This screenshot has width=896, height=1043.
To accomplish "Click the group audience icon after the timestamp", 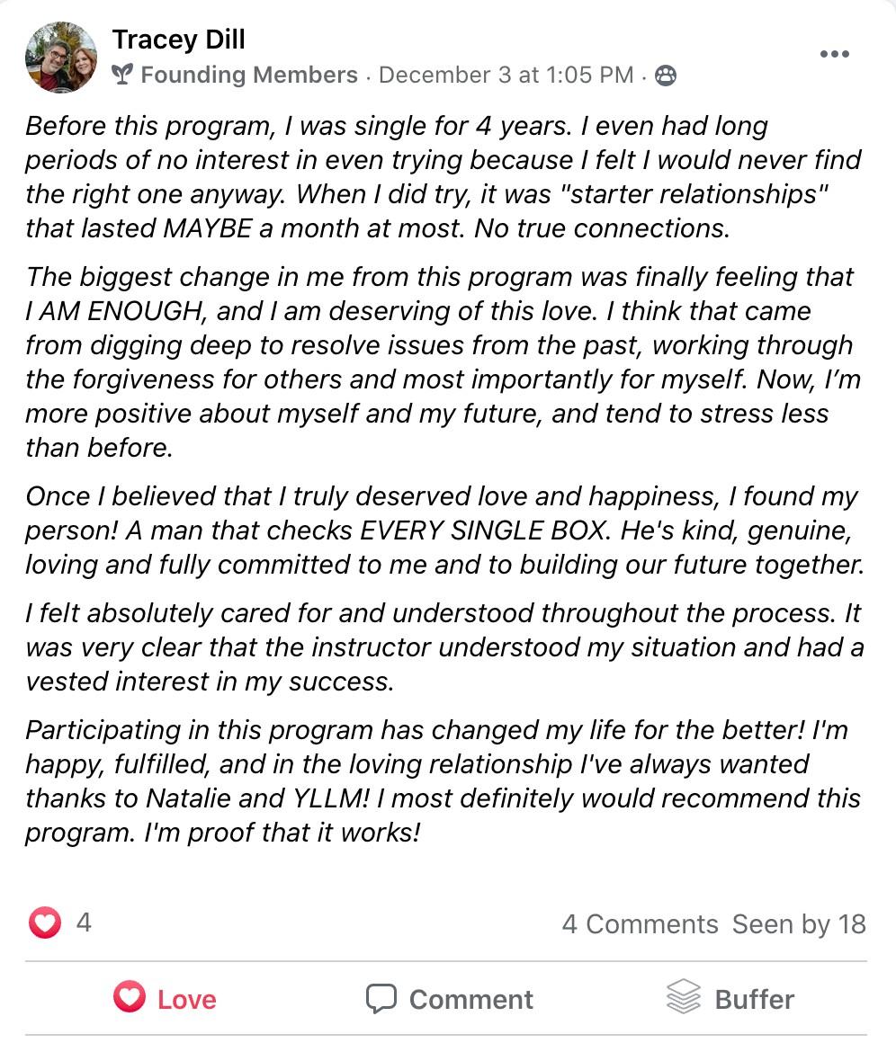I will 666,76.
